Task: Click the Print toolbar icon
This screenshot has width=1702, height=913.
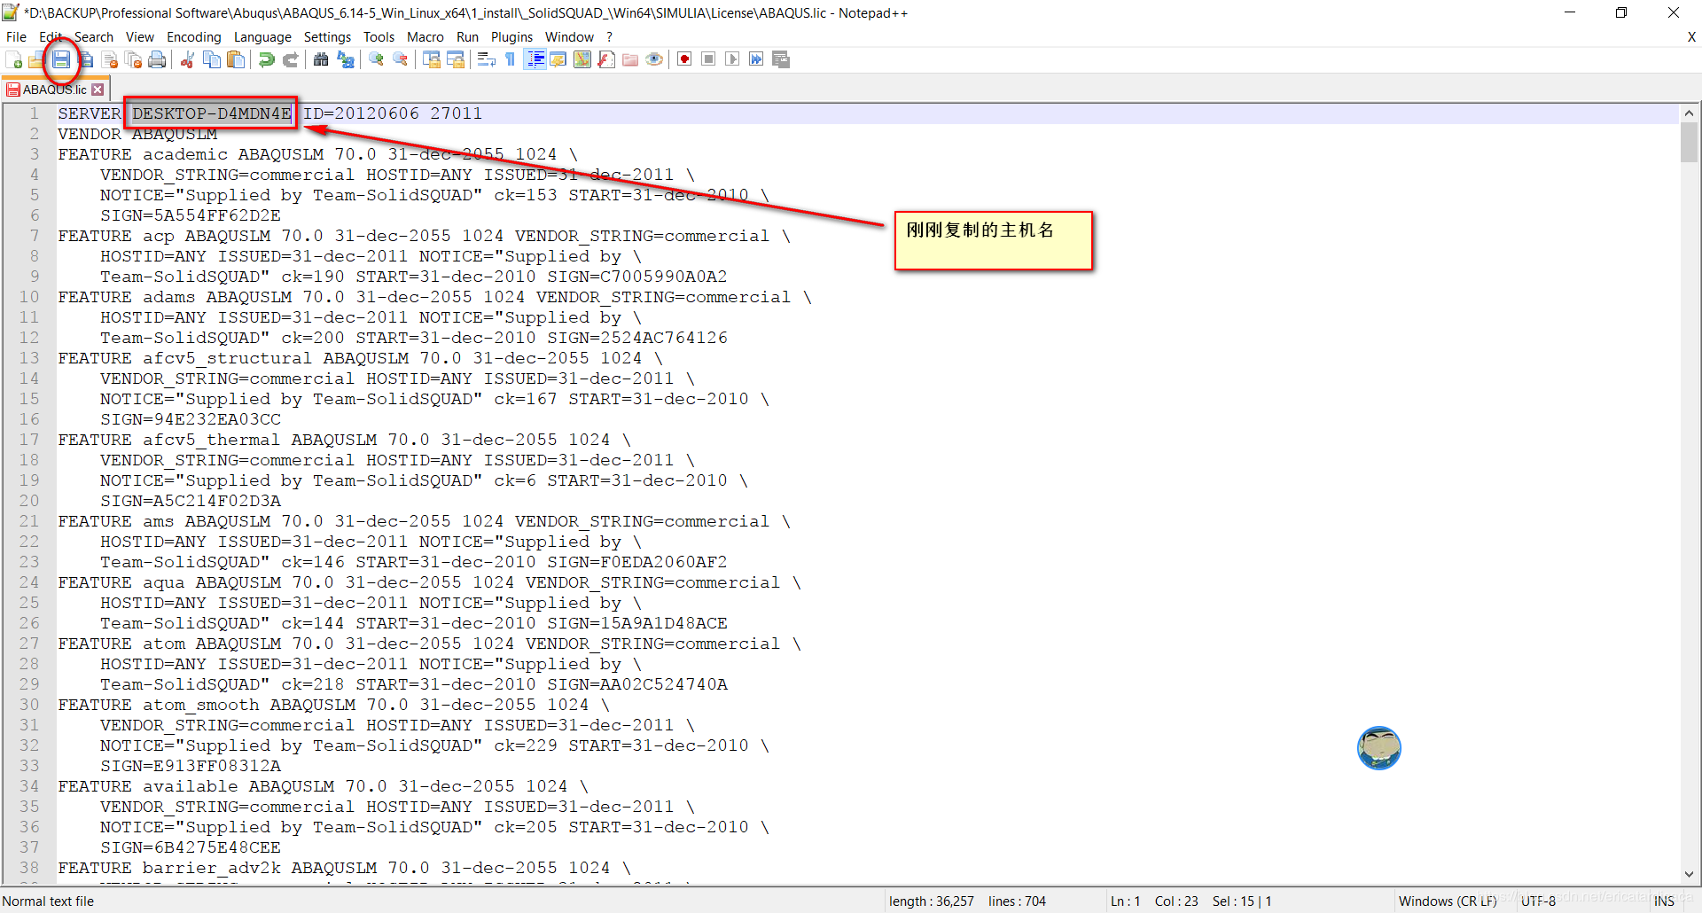Action: 158,59
